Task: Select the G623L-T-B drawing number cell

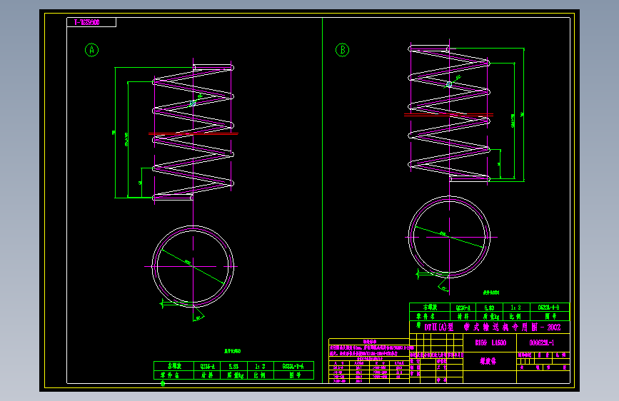Action: point(549,308)
